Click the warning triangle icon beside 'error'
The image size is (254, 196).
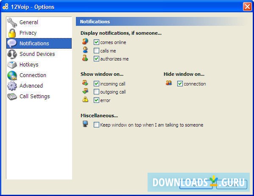(x=85, y=99)
